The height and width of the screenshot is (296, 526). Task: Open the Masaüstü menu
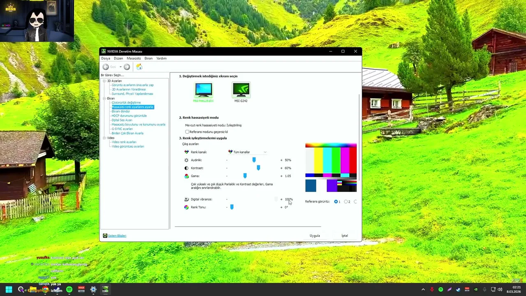[x=134, y=58]
